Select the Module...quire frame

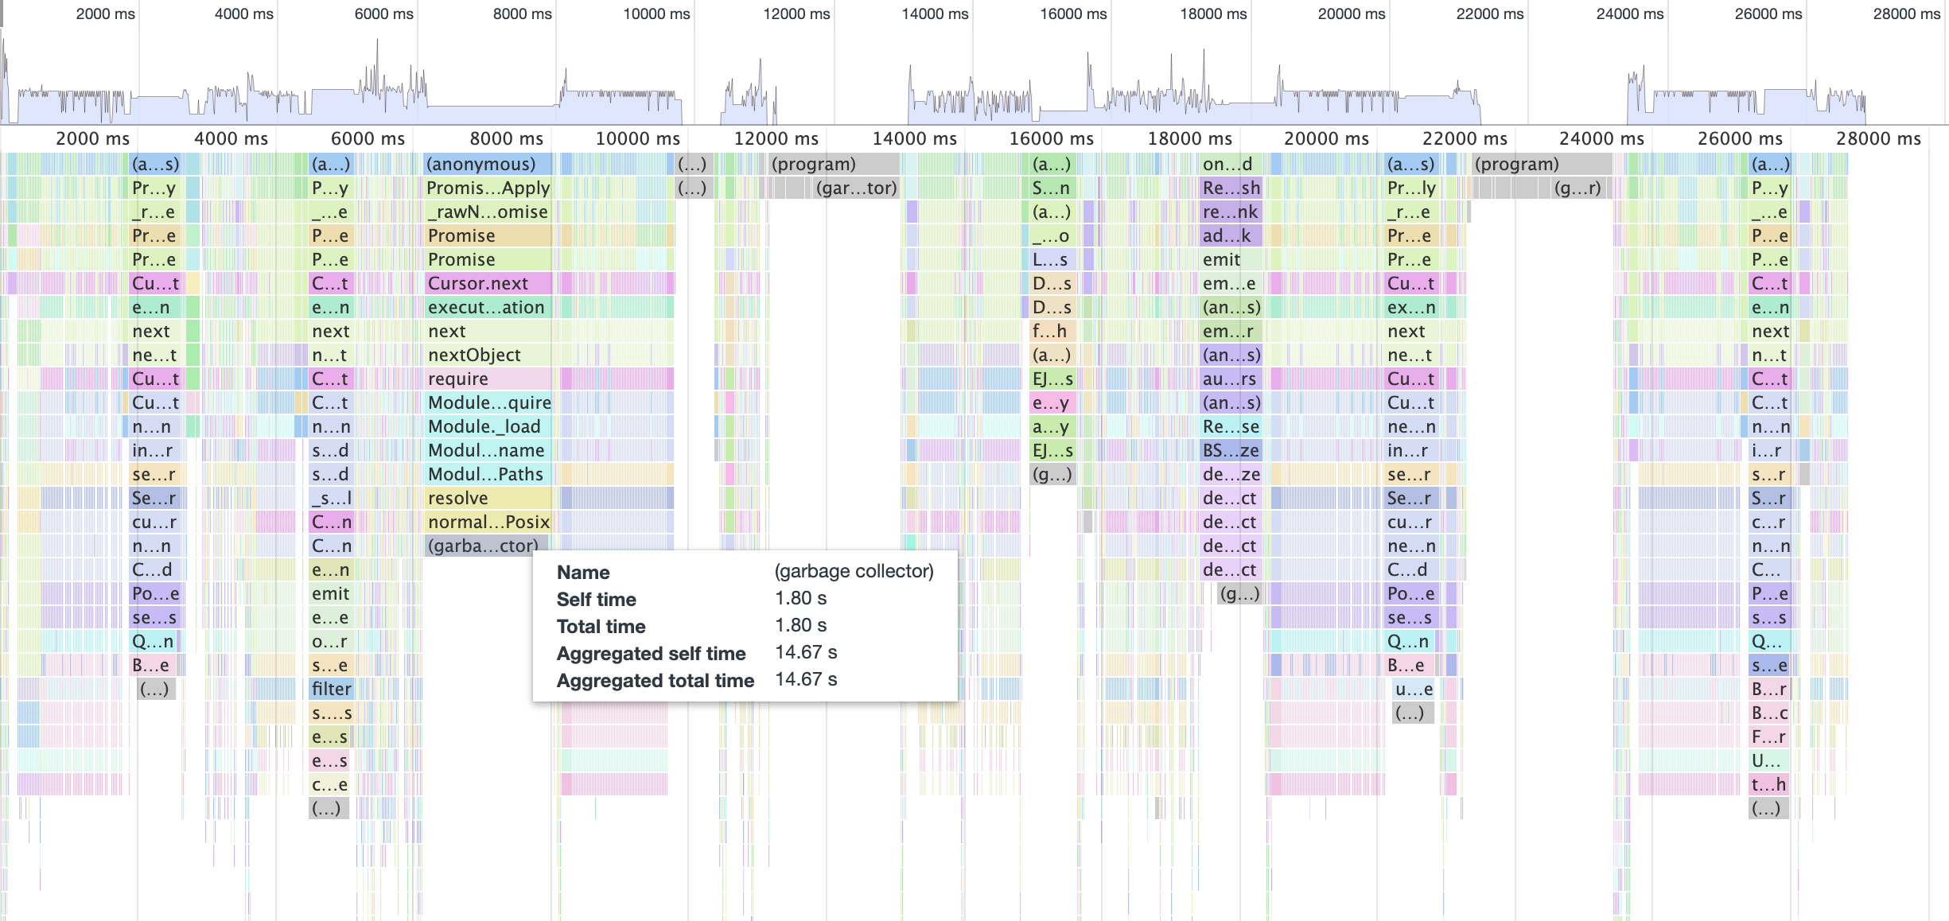pos(488,403)
